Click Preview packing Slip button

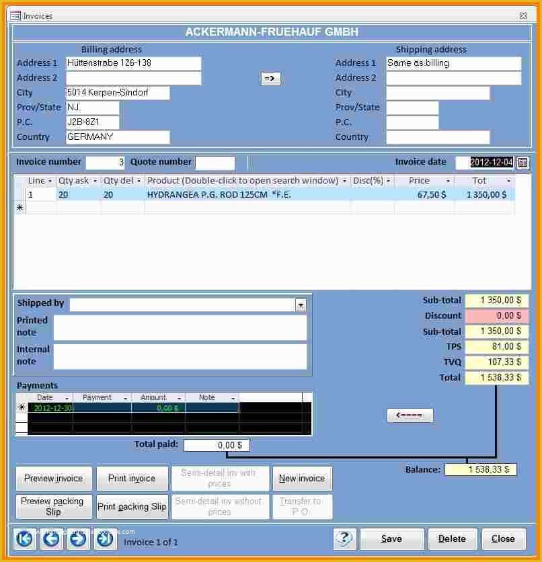[x=54, y=506]
